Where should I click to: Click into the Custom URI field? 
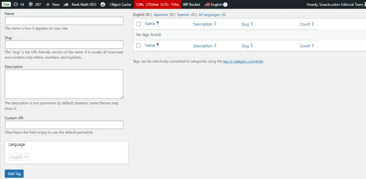click(x=64, y=125)
